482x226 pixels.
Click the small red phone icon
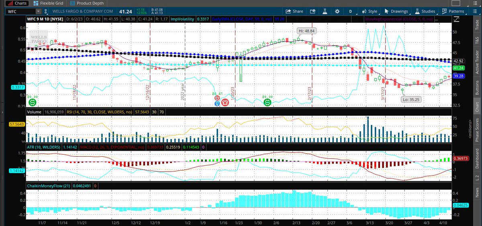coord(217,98)
